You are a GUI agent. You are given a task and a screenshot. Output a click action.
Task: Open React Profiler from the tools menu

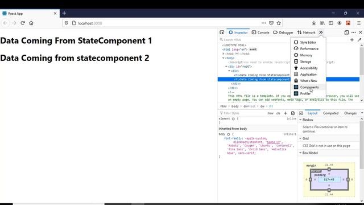(x=308, y=93)
